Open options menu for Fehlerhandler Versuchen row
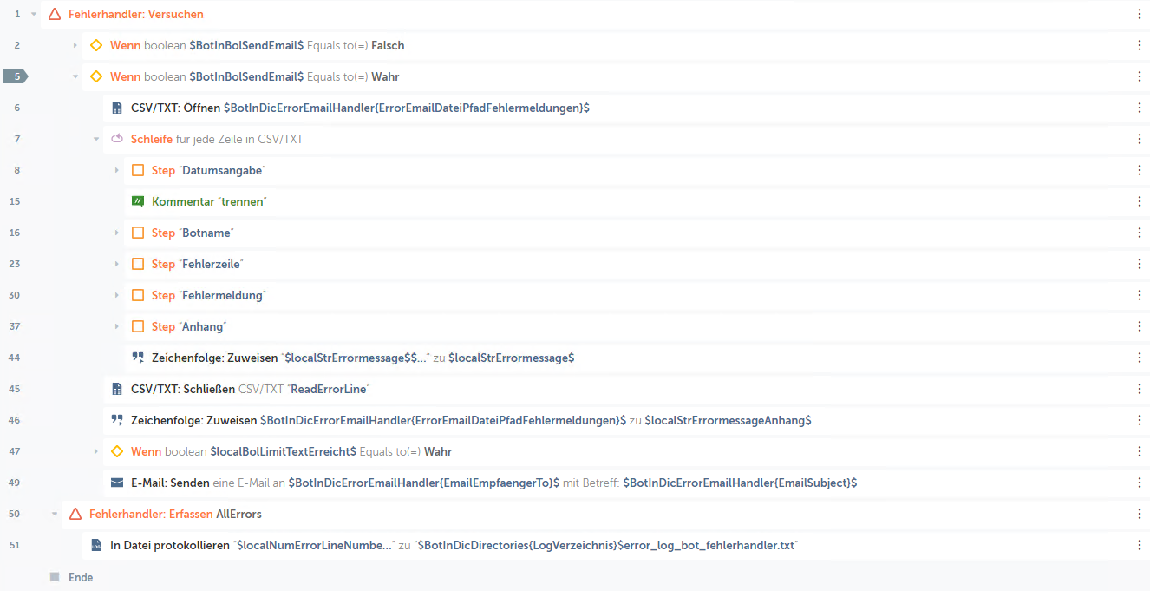The width and height of the screenshot is (1150, 591). pos(1140,14)
